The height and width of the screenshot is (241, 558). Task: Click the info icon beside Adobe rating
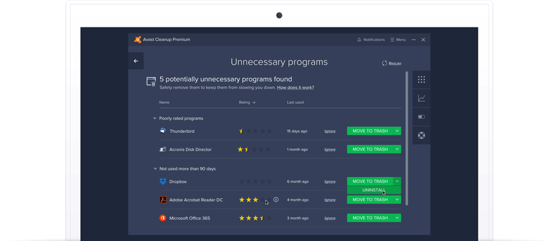pos(276,200)
